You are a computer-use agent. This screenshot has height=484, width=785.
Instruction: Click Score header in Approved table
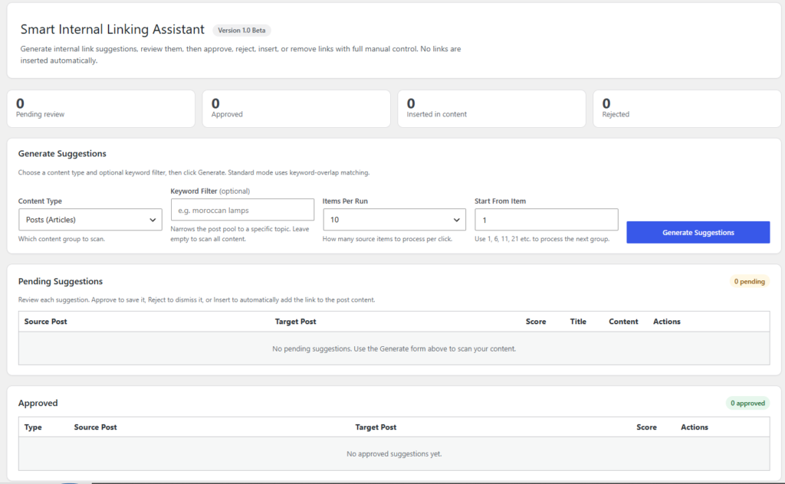646,427
